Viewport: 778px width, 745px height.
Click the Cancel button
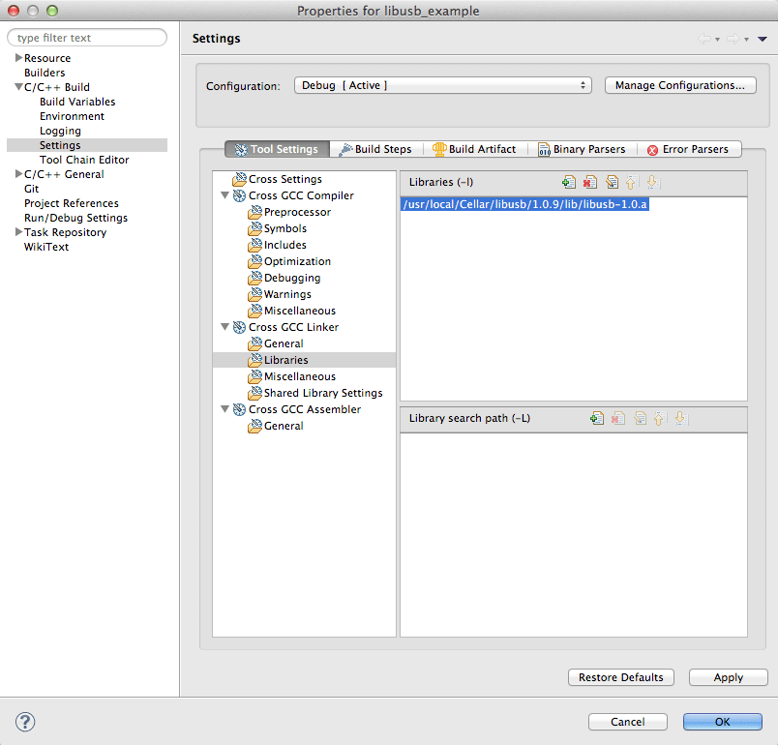click(x=628, y=722)
